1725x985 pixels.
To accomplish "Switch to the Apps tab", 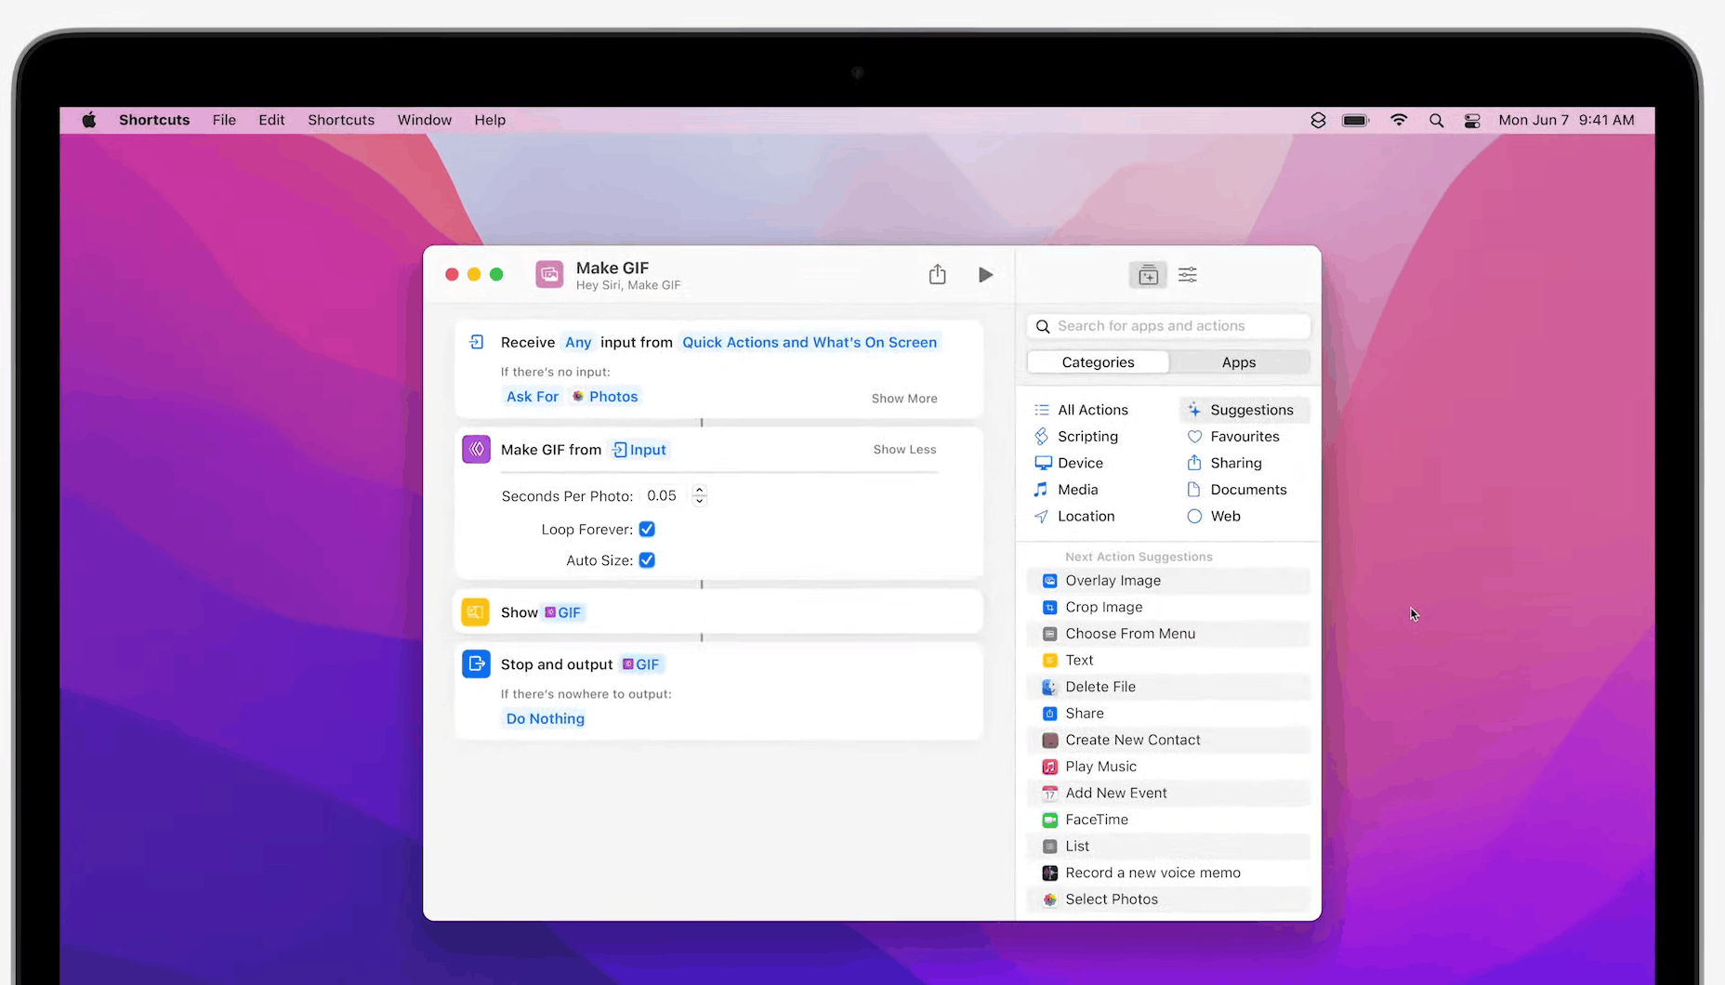I will point(1238,362).
